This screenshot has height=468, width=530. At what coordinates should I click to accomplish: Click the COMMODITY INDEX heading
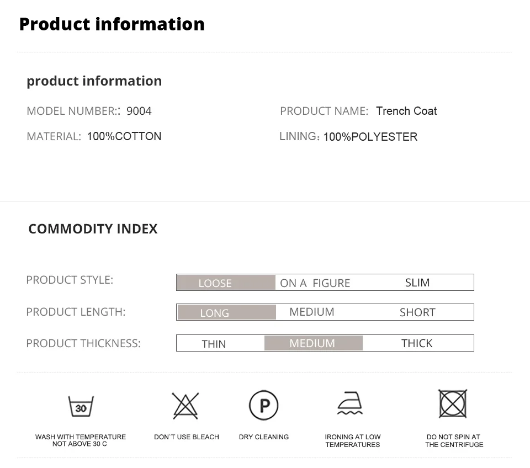[x=93, y=229]
